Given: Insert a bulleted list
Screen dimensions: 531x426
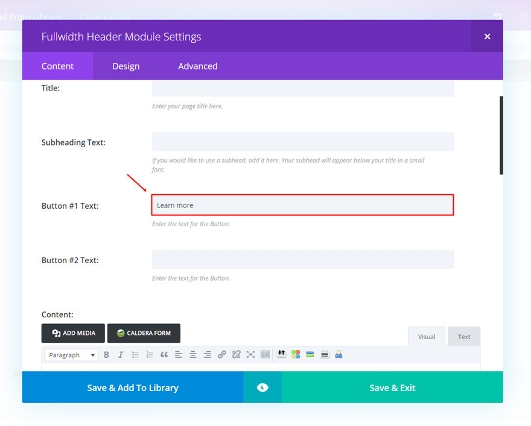Looking at the screenshot, I should 135,354.
